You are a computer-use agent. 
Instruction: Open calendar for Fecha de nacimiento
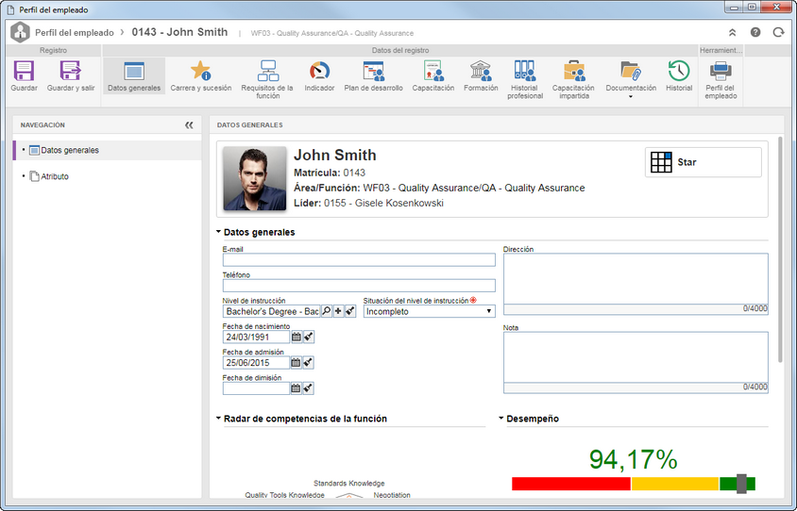pos(297,337)
